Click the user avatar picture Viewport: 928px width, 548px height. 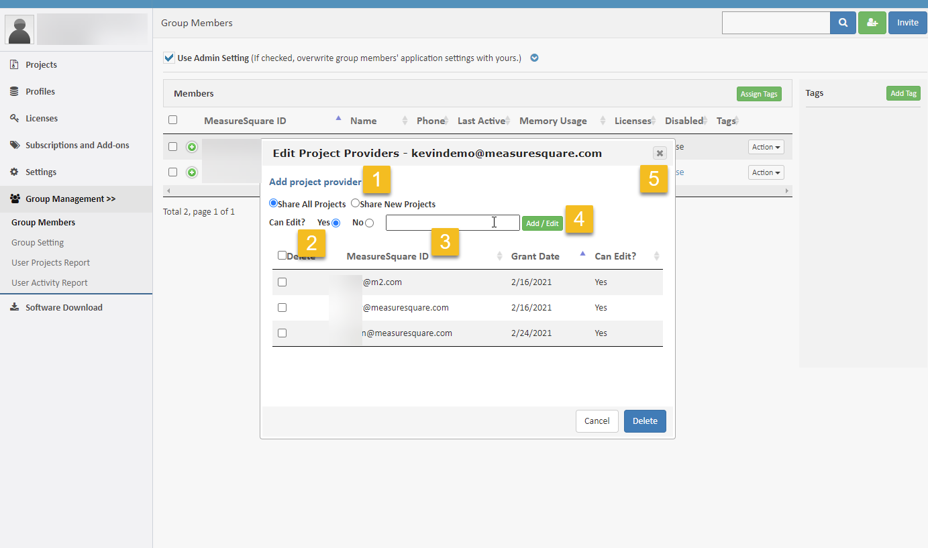pyautogui.click(x=19, y=30)
